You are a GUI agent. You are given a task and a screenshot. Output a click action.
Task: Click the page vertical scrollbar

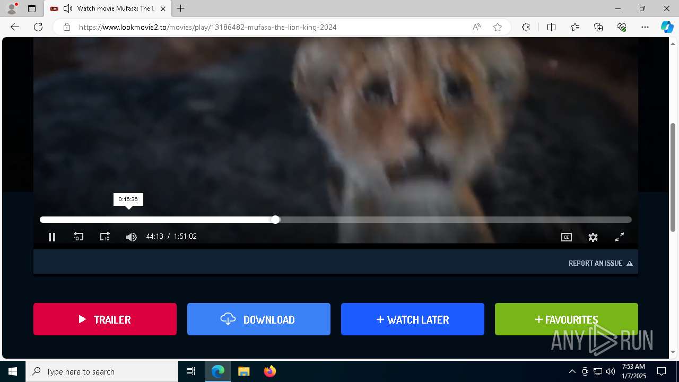673,177
